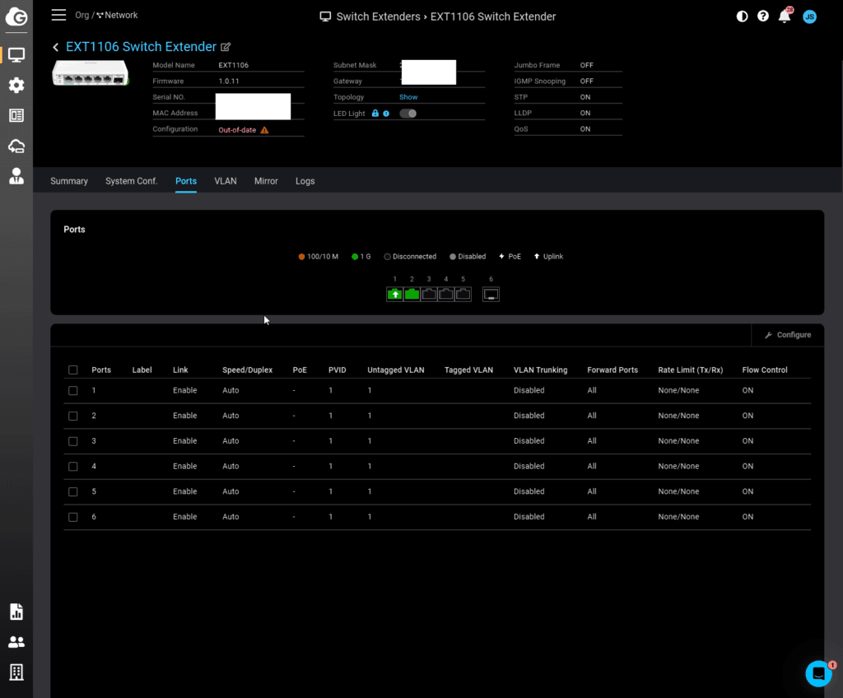843x698 pixels.
Task: Check the select-all ports header checkbox
Action: [73, 370]
